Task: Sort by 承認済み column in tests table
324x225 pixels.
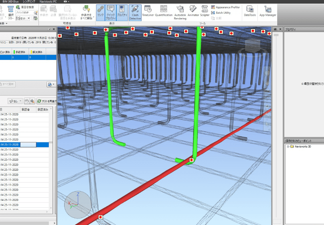Action: (20, 52)
